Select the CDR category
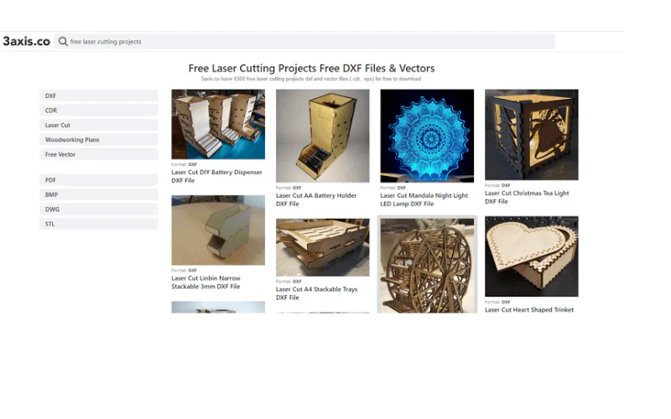The width and height of the screenshot is (671, 419). 99,111
